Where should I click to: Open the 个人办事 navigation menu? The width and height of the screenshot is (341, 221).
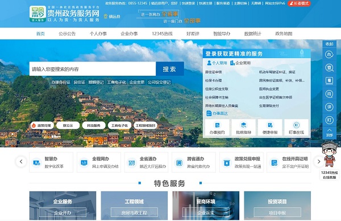[x=98, y=34]
